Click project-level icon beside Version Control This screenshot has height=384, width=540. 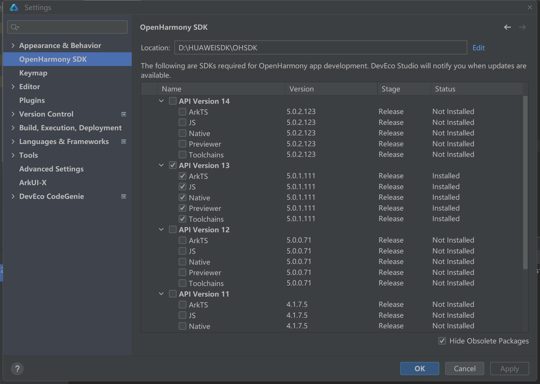click(x=124, y=114)
